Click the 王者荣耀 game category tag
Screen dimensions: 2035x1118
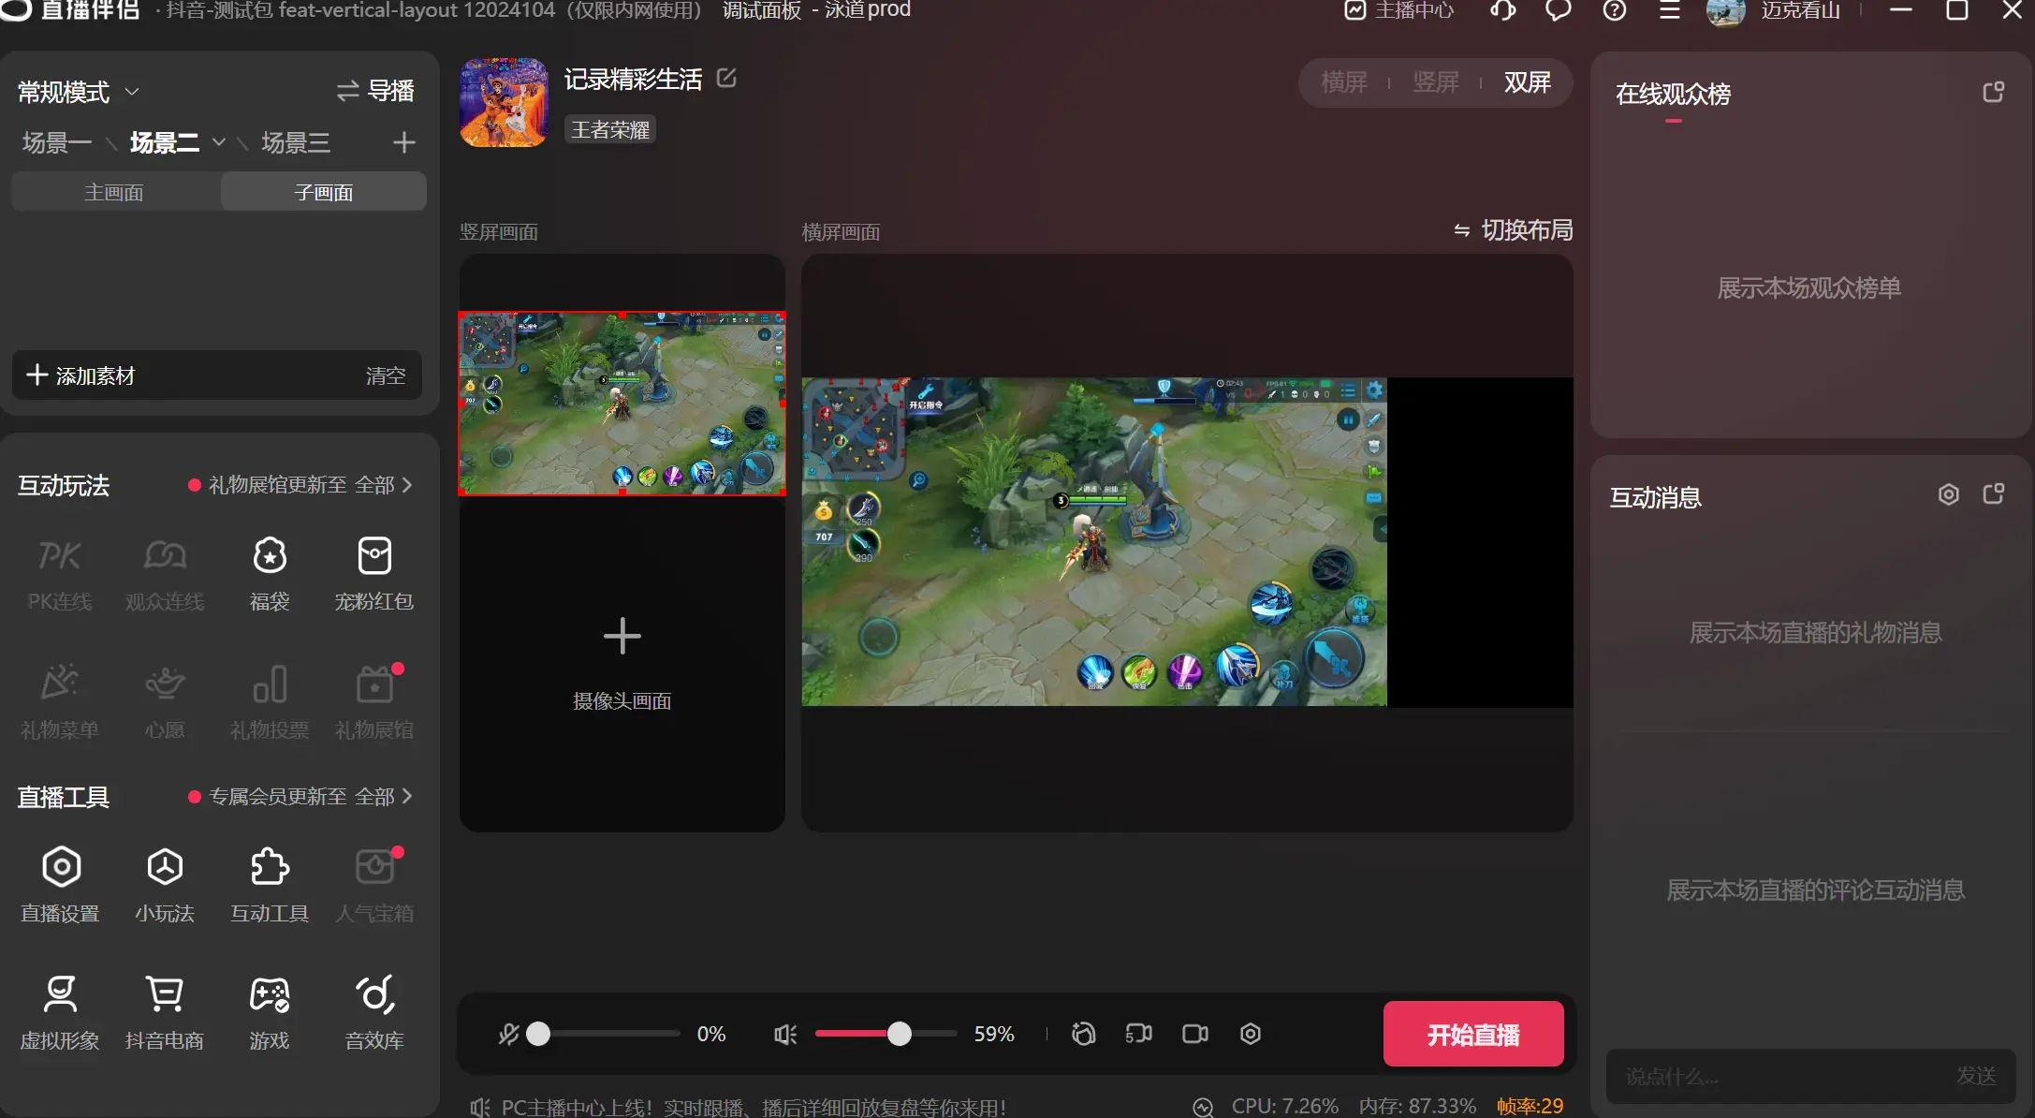(x=610, y=129)
